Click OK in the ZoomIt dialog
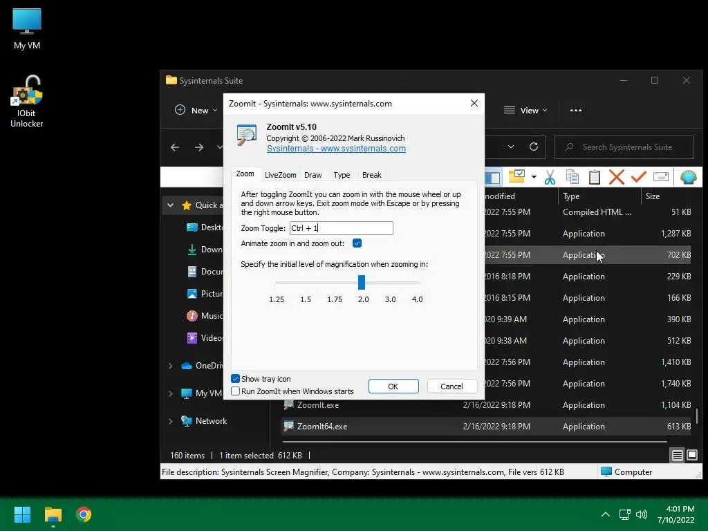Screen dimensions: 708x531 (x=393, y=386)
